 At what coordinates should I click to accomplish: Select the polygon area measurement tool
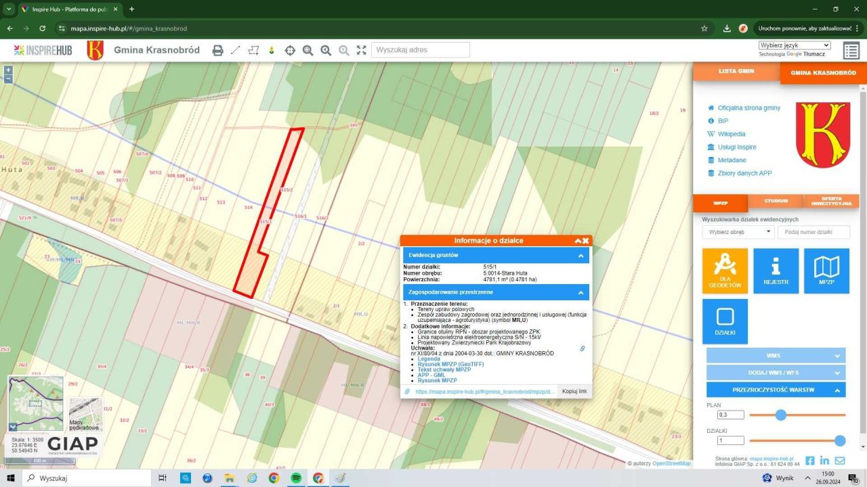click(254, 50)
